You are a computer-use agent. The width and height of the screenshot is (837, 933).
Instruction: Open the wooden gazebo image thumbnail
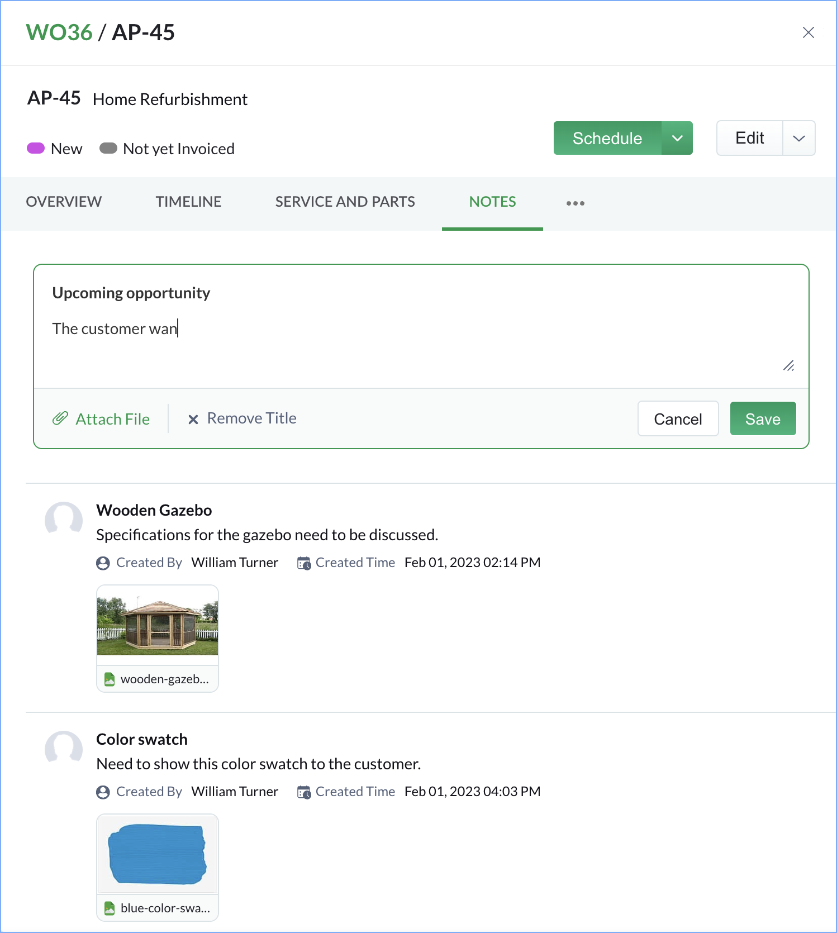click(x=158, y=625)
